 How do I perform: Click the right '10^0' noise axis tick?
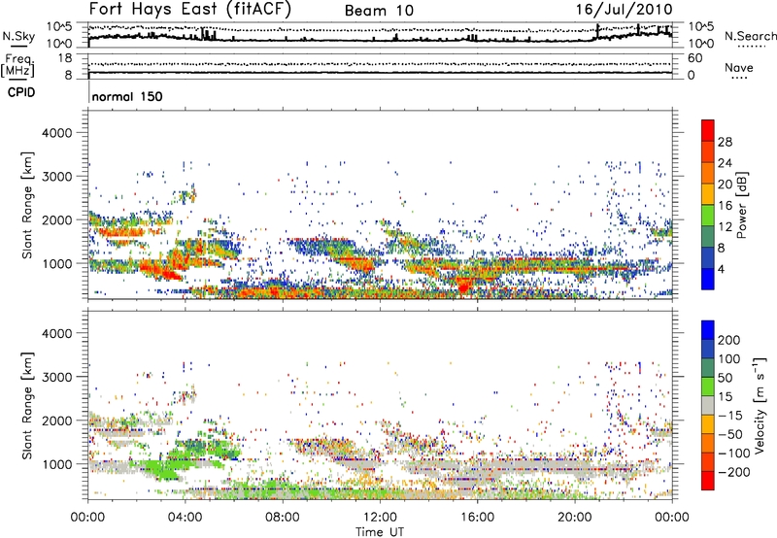pyautogui.click(x=701, y=44)
